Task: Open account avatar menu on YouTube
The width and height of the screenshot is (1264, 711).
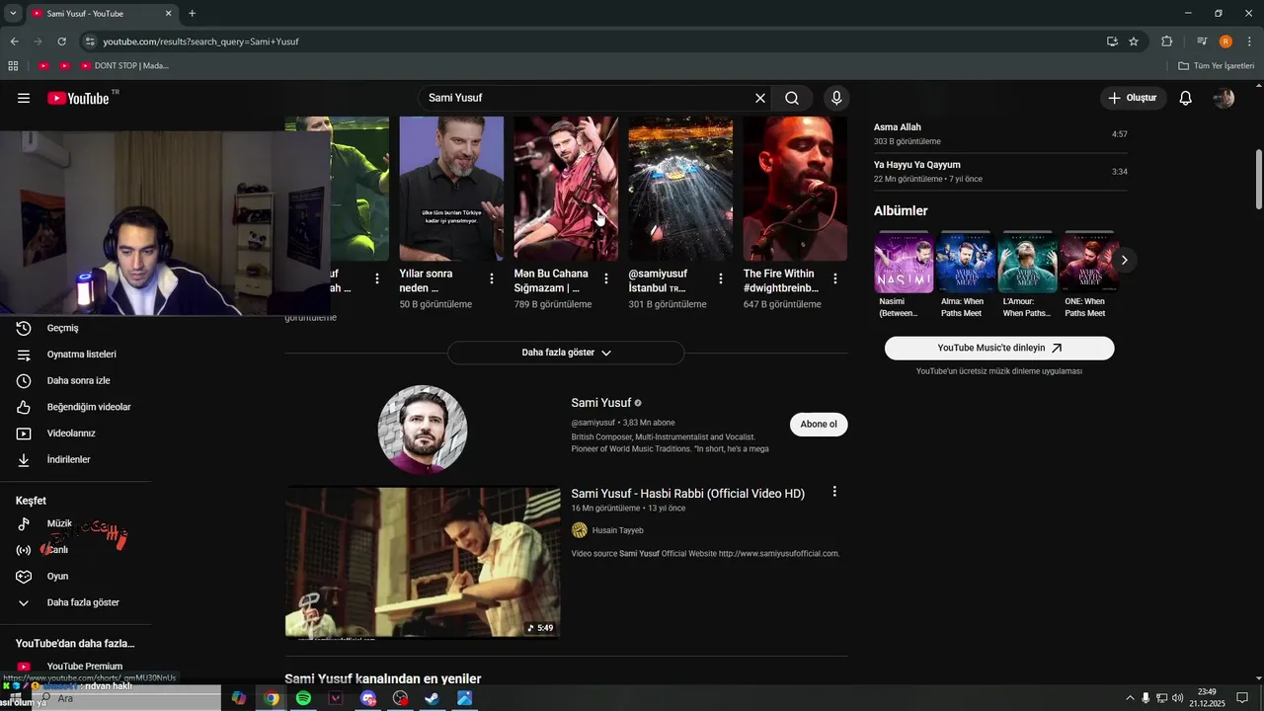Action: 1224,98
